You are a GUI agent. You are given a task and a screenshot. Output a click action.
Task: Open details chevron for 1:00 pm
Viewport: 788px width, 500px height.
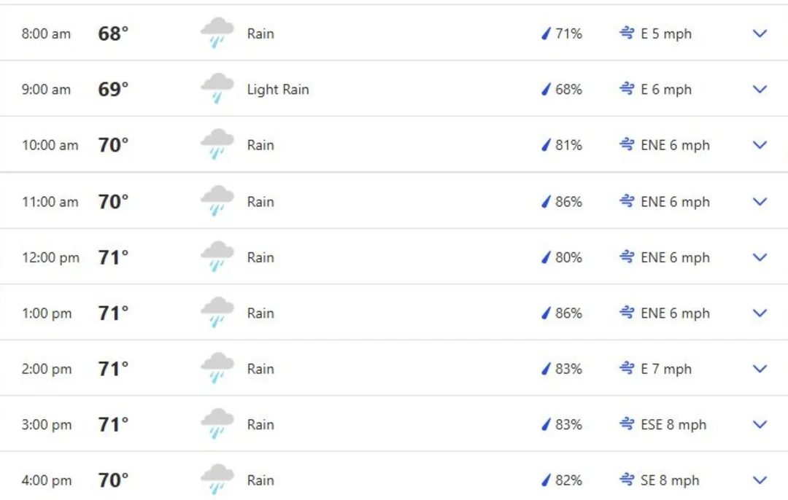click(760, 313)
